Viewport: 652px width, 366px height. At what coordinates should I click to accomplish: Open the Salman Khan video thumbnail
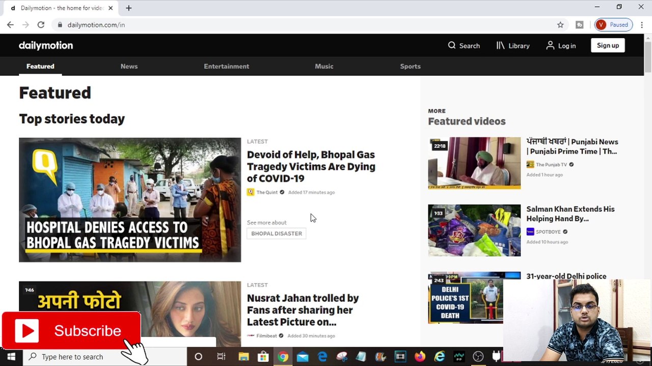tap(474, 230)
